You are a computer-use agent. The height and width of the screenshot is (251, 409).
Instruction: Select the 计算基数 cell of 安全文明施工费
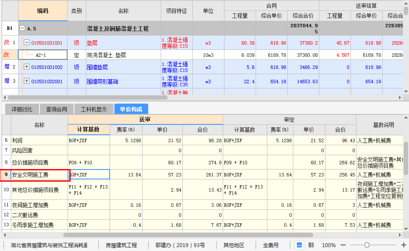pyautogui.click(x=89, y=175)
